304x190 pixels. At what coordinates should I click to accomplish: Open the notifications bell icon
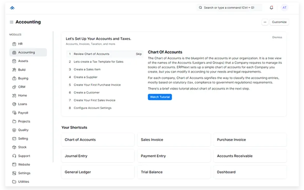(x=272, y=7)
